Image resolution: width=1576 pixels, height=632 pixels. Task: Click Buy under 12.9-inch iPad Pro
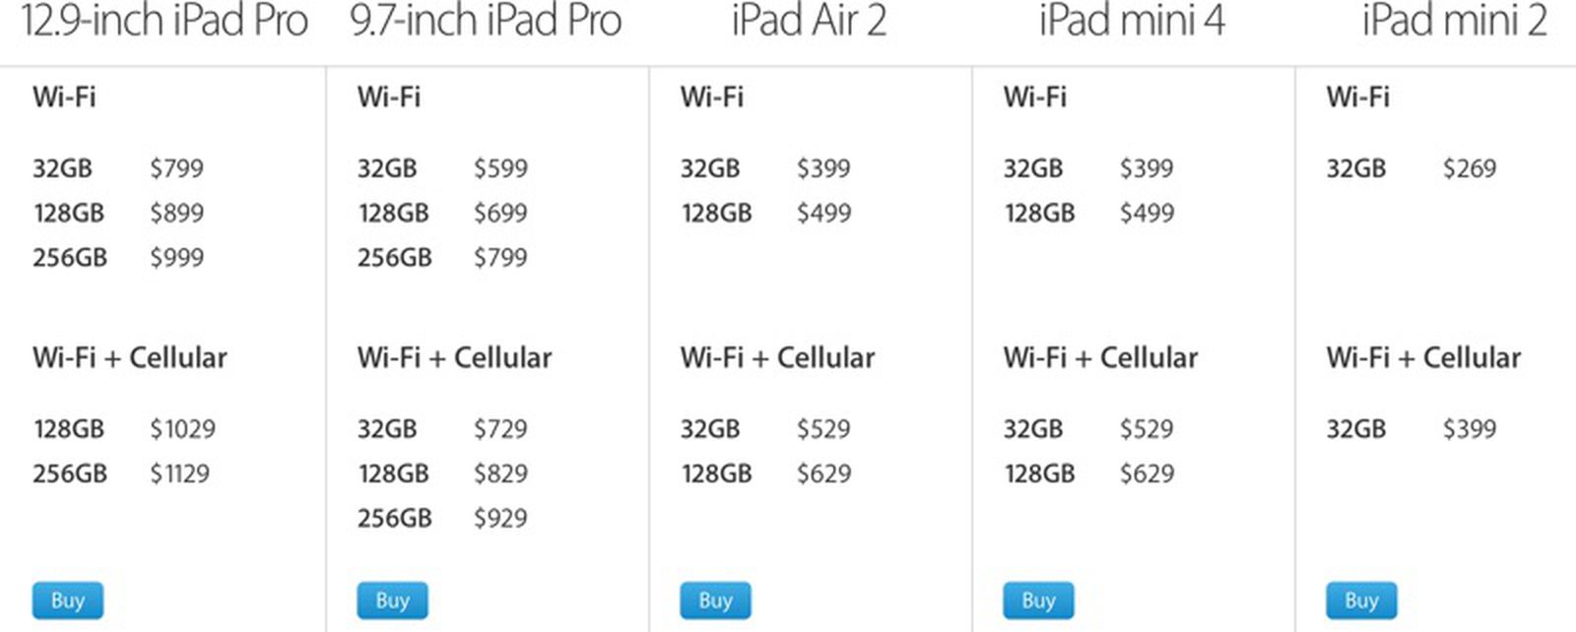[67, 600]
